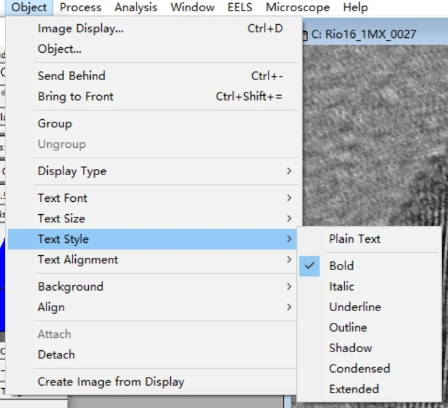Screen dimensions: 448x408
Task: Enable Italic text style
Action: (341, 286)
